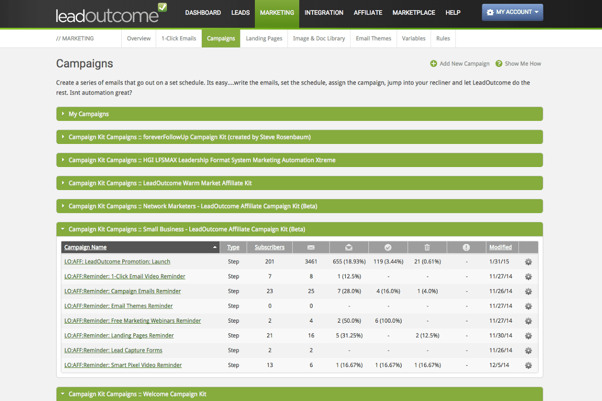Collapse Small Business Affiliate Campaign Kit section
Screen dimensions: 602x401
point(299,229)
